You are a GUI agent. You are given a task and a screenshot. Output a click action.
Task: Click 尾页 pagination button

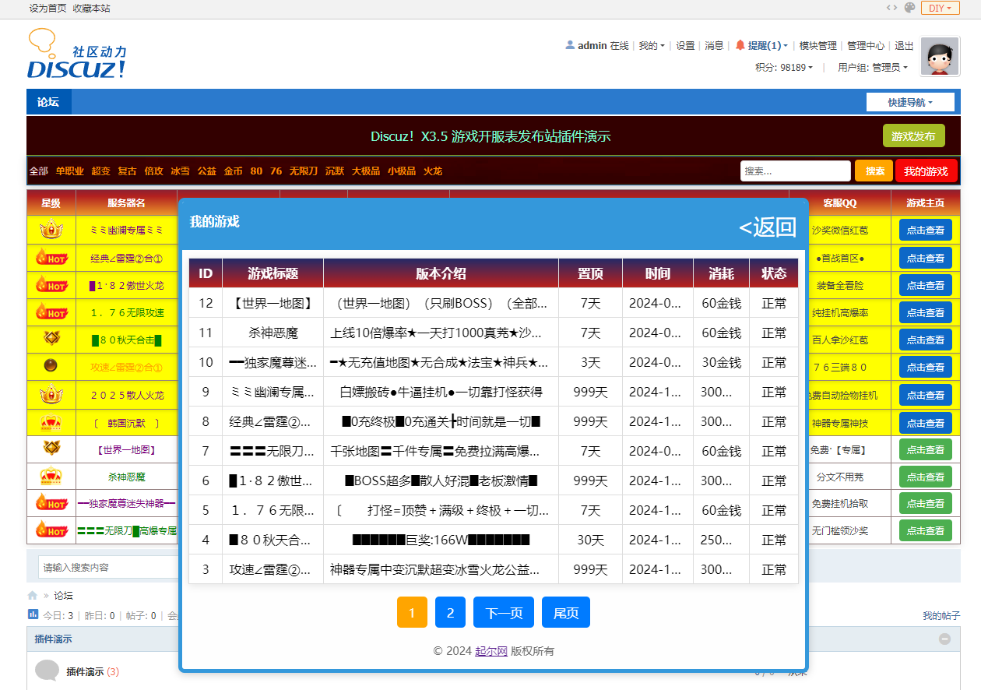click(566, 612)
